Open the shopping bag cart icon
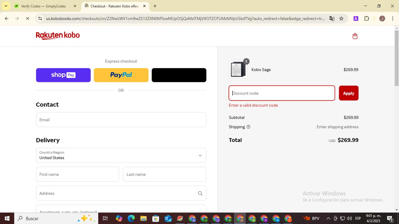The height and width of the screenshot is (224, 399). pyautogui.click(x=355, y=36)
